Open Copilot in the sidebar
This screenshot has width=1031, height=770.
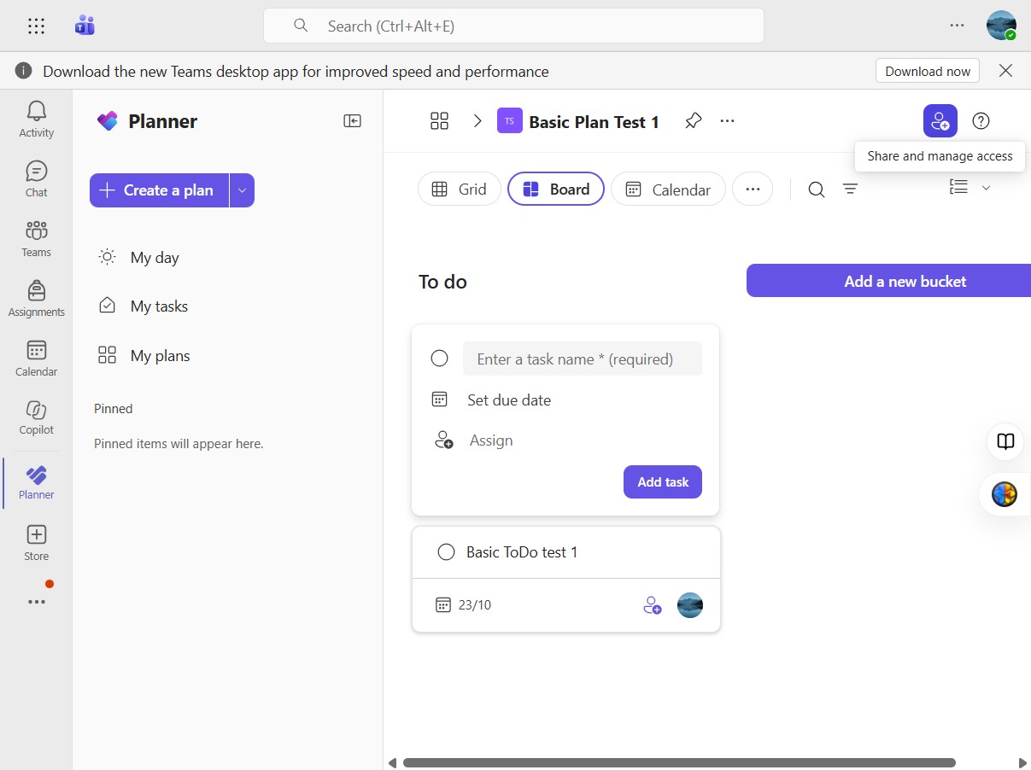(36, 417)
